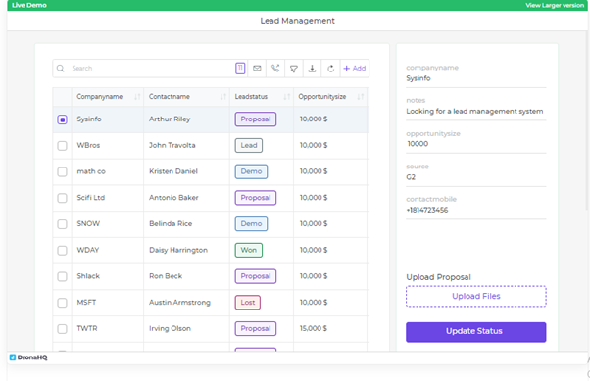Check the Shlack row checkbox
This screenshot has width=590, height=381.
(62, 276)
